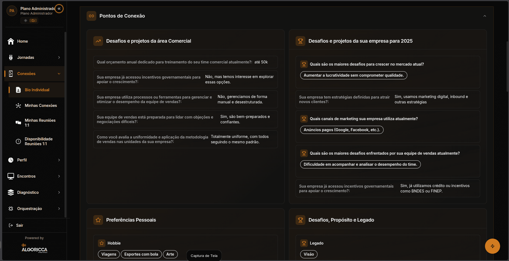Switch to light theme sun toggle
The image size is (509, 261).
coord(26,21)
